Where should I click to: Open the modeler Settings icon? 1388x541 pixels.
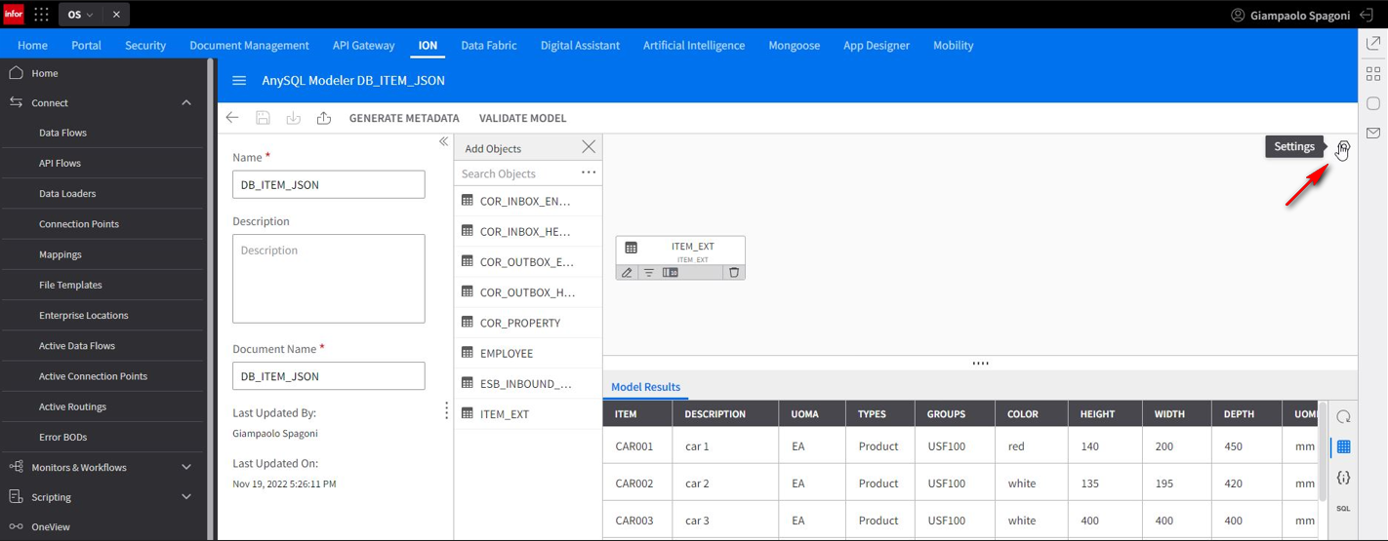(1343, 147)
